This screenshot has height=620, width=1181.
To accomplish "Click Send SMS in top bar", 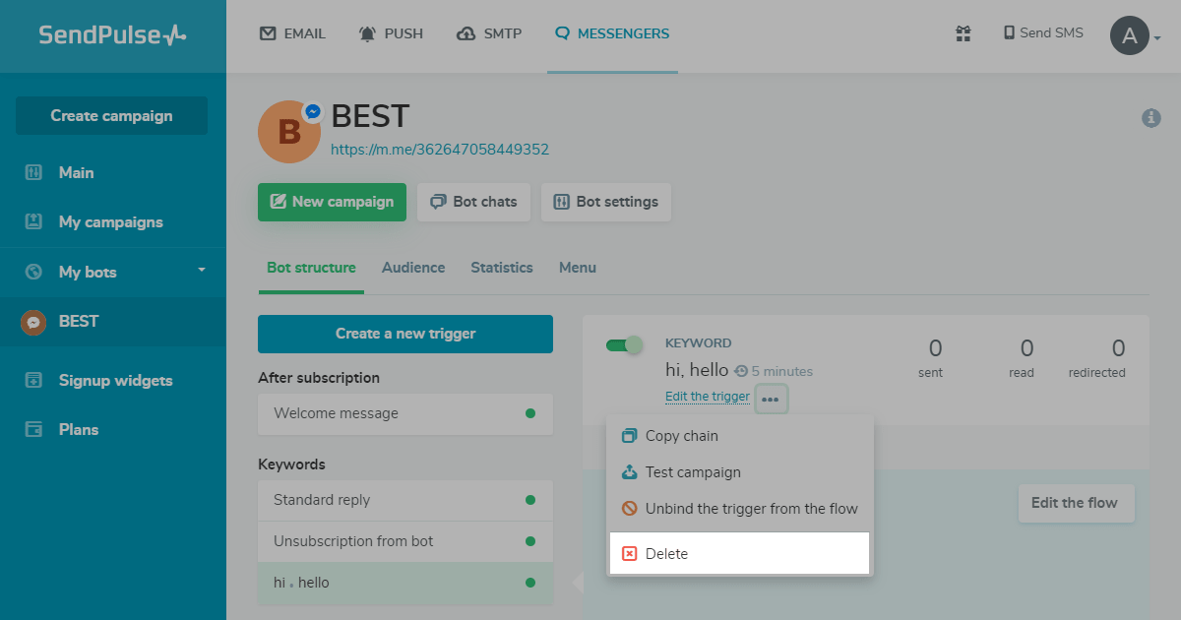I will click(1043, 33).
